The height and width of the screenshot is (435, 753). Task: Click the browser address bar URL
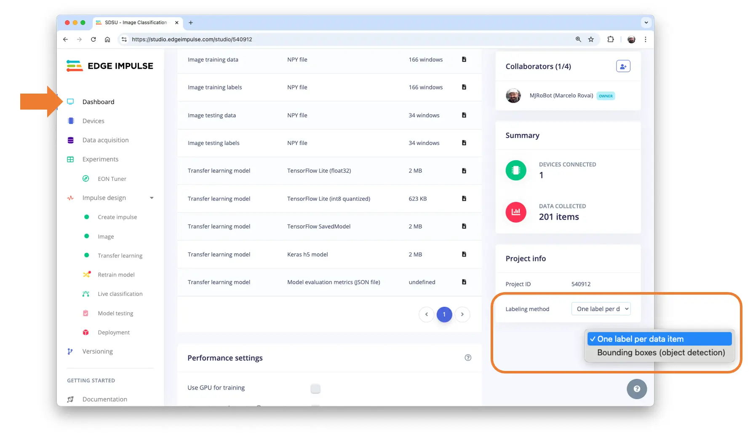coord(192,39)
